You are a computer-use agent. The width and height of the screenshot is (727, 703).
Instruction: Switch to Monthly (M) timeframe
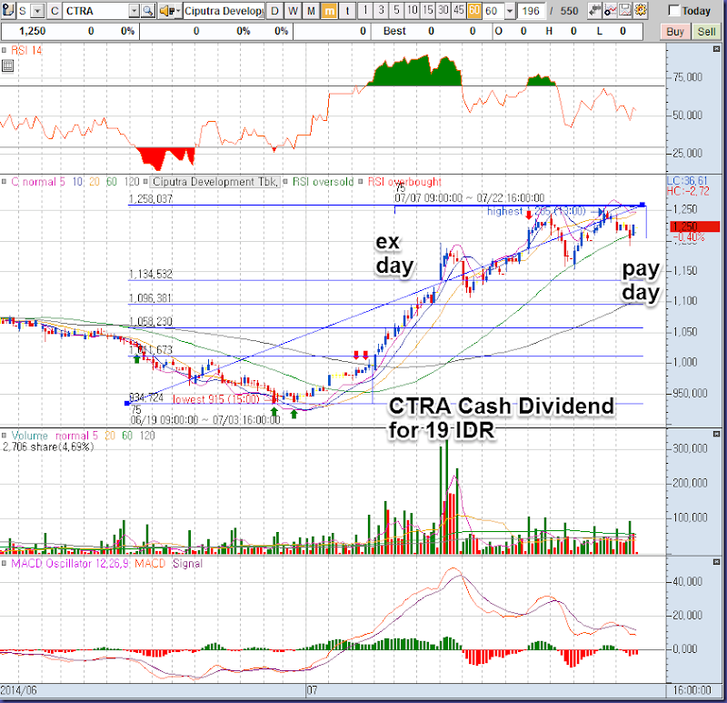311,10
